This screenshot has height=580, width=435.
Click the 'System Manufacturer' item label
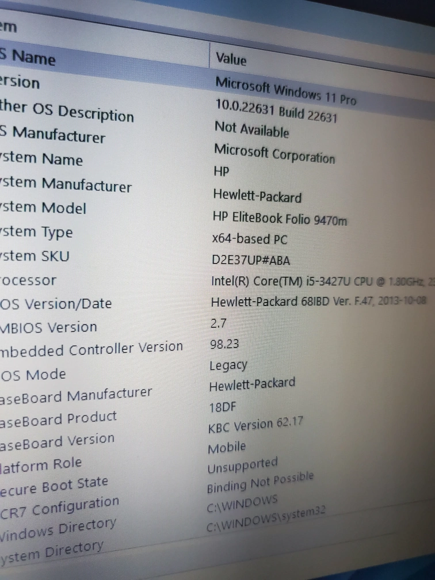click(66, 184)
